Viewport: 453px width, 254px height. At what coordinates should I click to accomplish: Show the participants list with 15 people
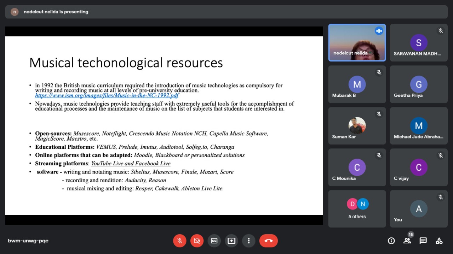click(407, 241)
